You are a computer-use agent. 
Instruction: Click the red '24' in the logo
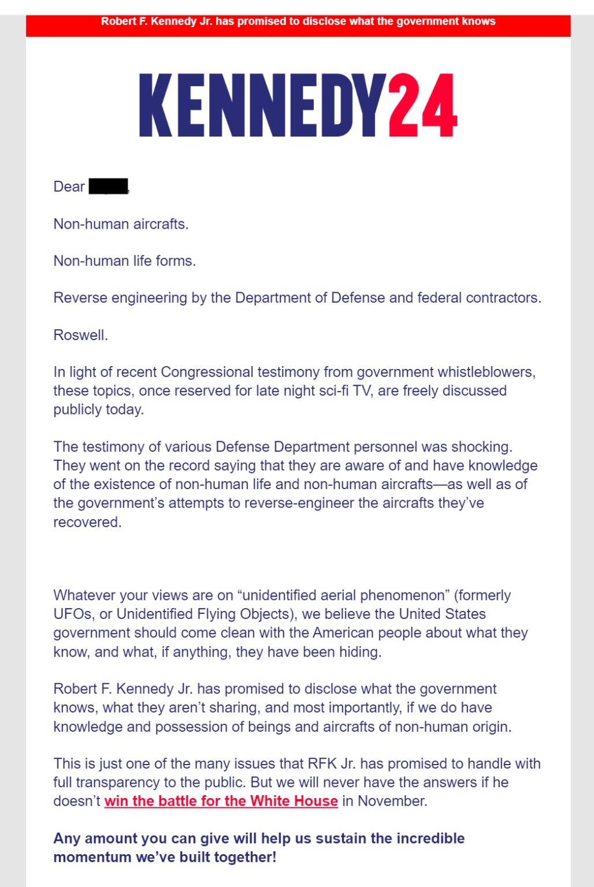(423, 105)
